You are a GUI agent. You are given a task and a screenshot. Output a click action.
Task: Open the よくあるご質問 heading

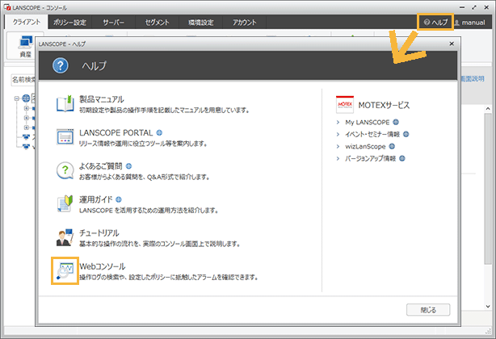pyautogui.click(x=101, y=166)
